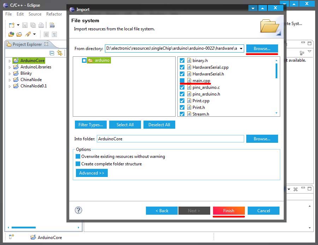Click the file list vertical scrollbar thumb
Image resolution: width=318 pixels, height=245 pixels.
276,71
